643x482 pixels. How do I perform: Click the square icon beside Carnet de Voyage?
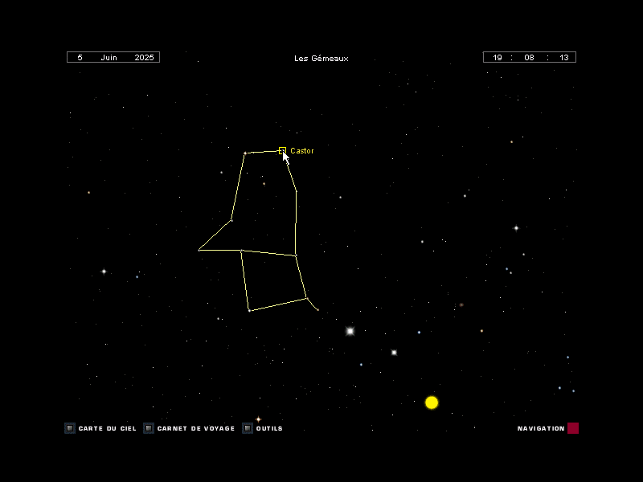click(x=149, y=428)
